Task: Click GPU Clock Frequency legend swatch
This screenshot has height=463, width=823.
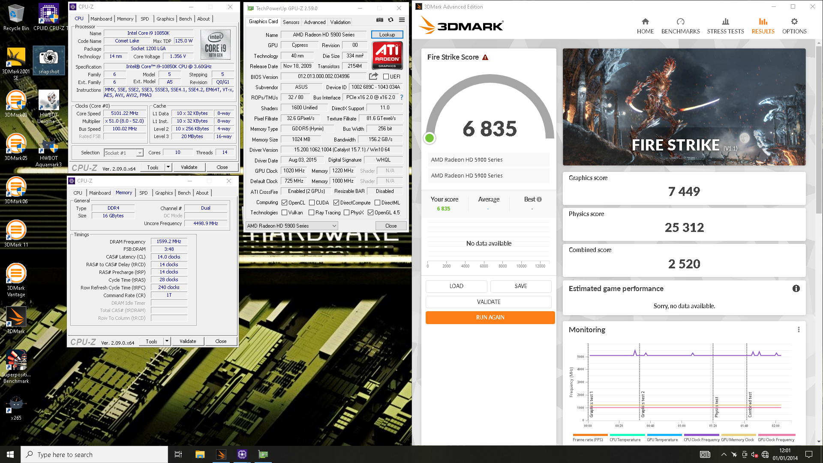Action: pyautogui.click(x=776, y=435)
